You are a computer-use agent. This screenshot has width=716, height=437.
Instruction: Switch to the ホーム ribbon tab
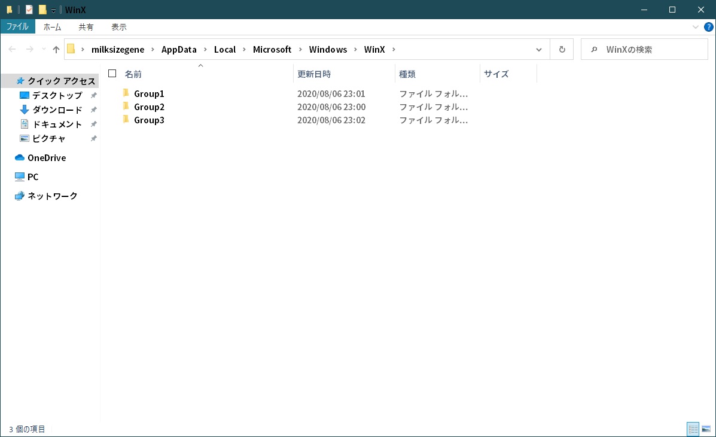[52, 27]
